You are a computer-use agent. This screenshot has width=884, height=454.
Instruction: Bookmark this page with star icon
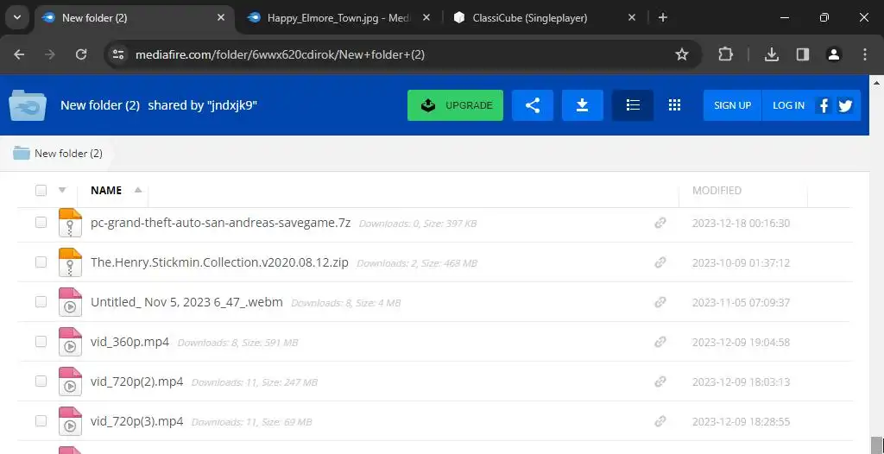(682, 54)
